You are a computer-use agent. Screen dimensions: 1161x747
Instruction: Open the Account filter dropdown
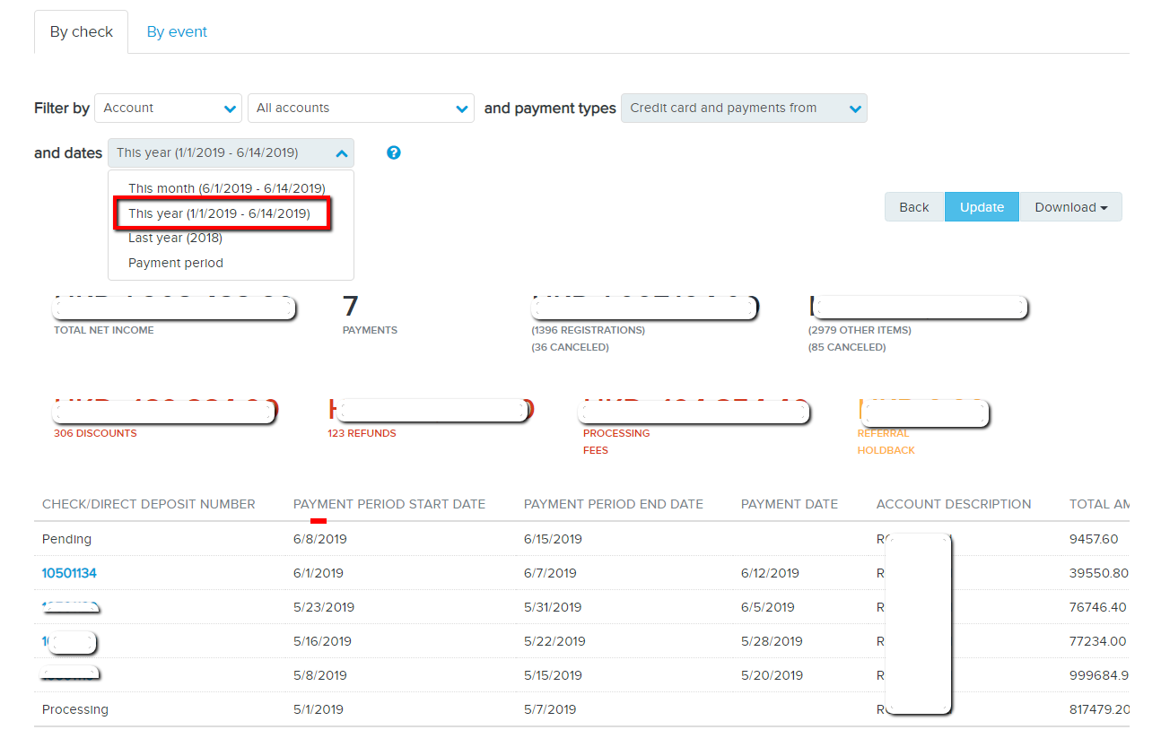point(168,109)
